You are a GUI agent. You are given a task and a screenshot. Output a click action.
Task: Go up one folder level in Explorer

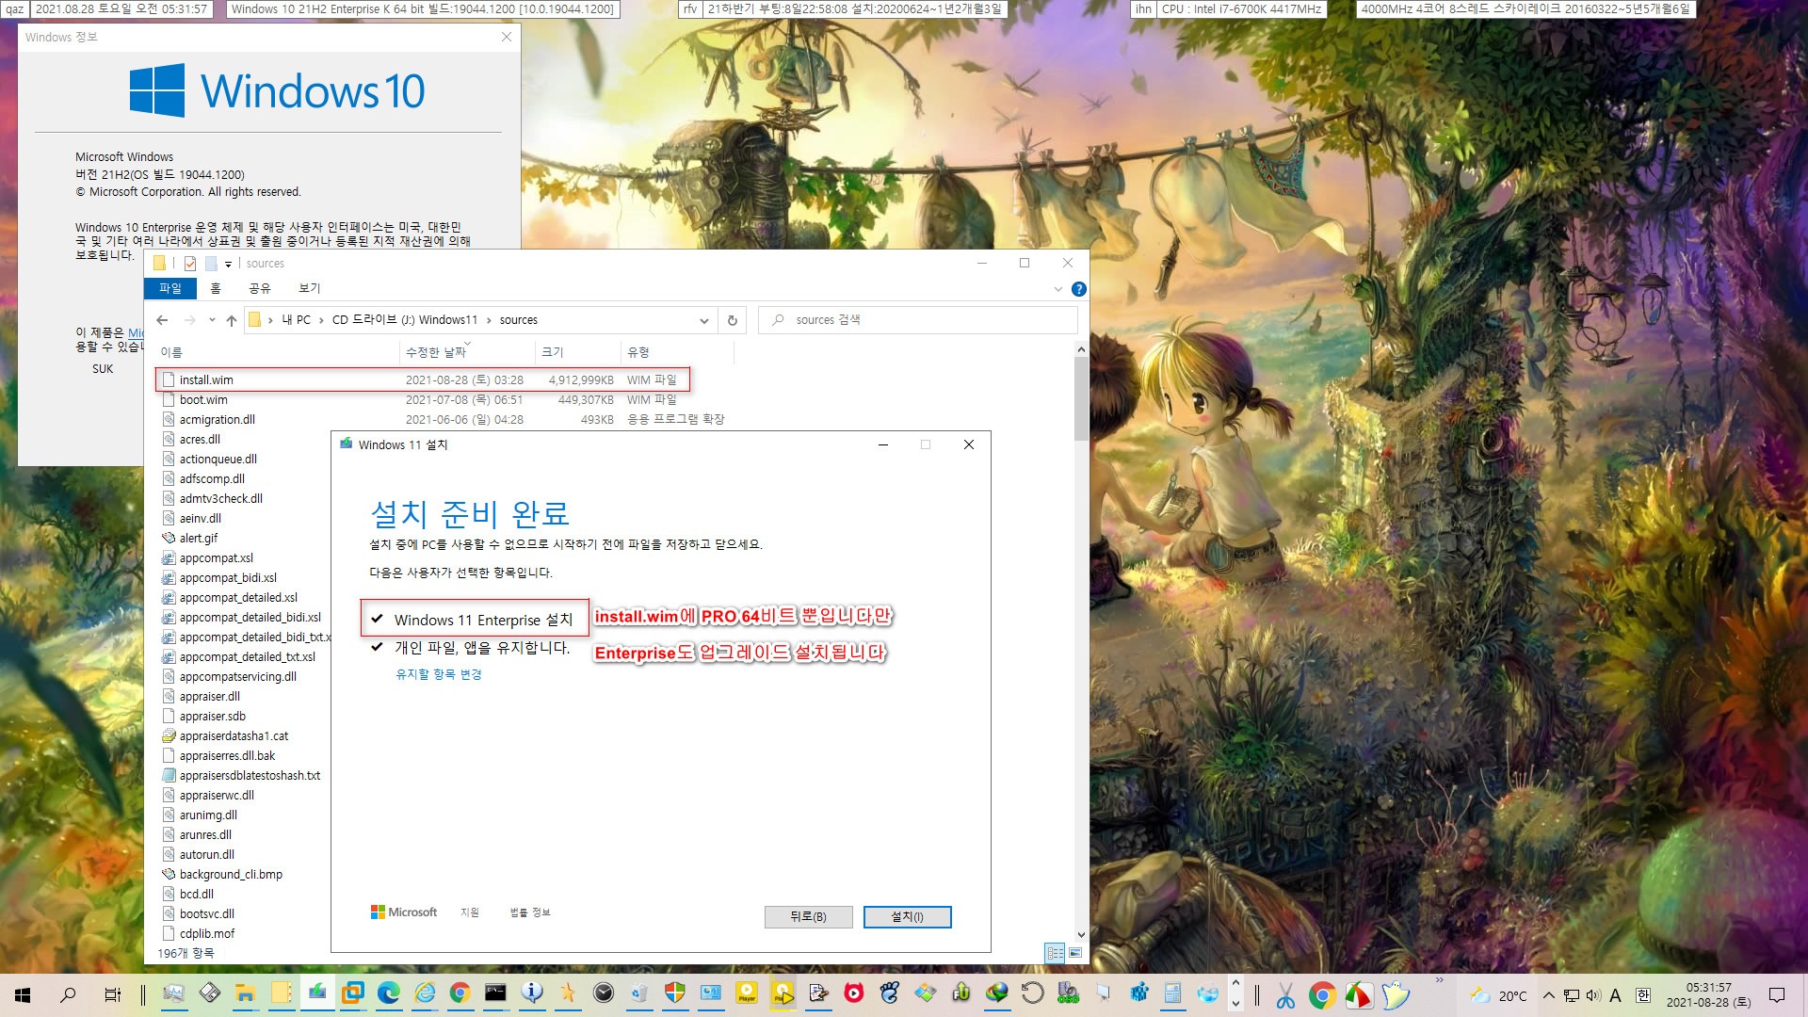click(x=232, y=320)
